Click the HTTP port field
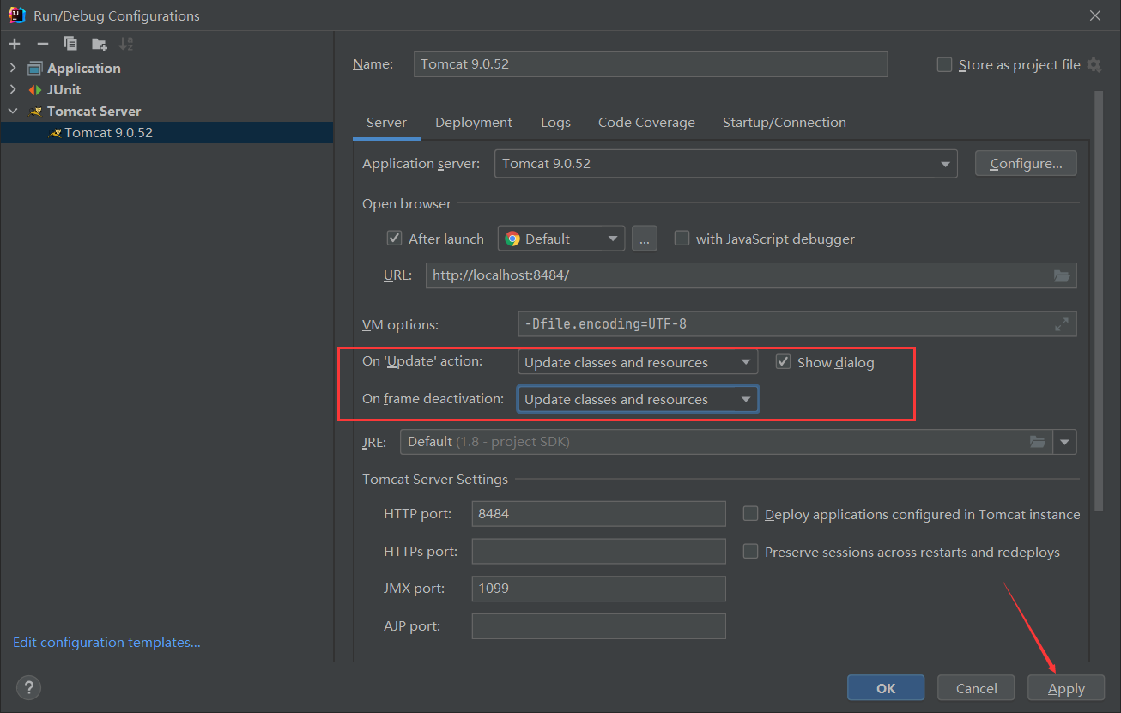This screenshot has width=1121, height=713. [x=598, y=514]
